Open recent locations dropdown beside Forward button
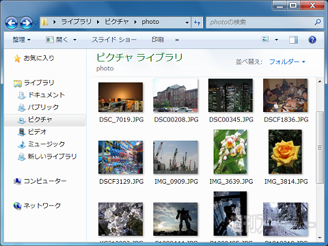 [x=36, y=23]
